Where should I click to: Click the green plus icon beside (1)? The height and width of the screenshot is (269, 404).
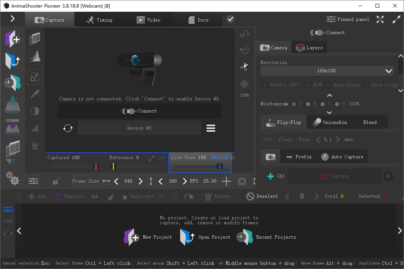coord(270,176)
